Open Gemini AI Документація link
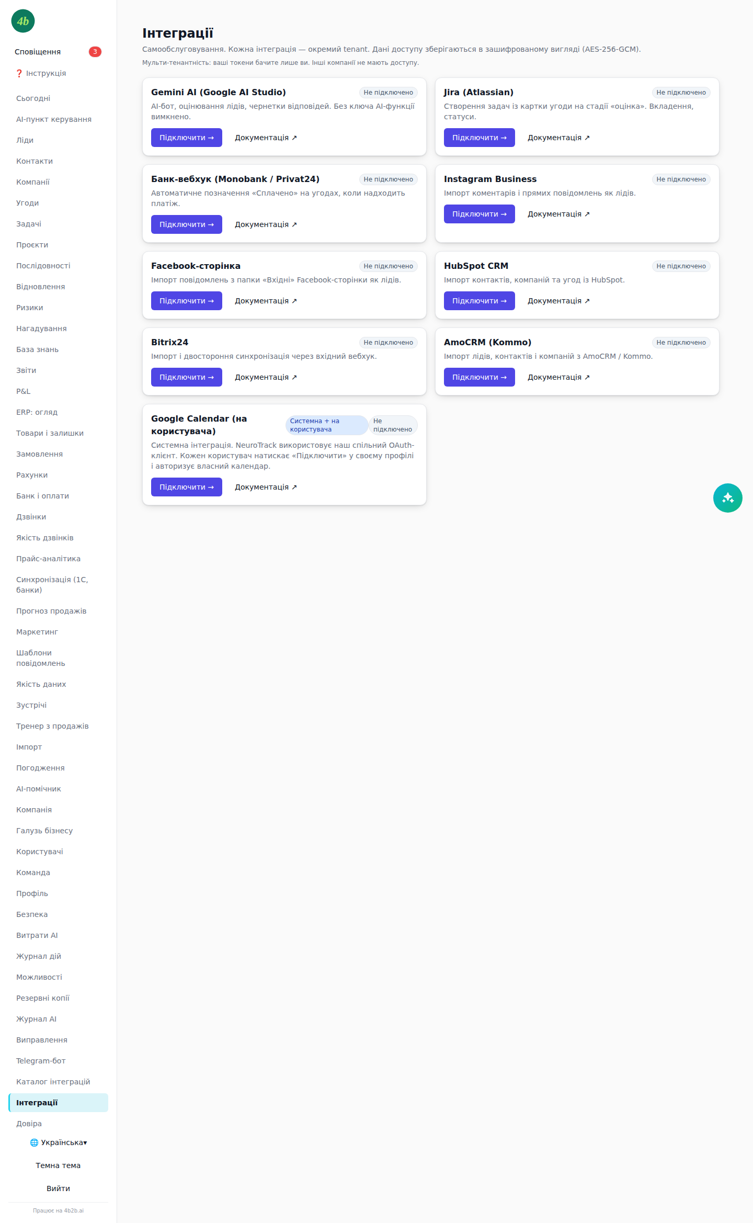 (266, 138)
